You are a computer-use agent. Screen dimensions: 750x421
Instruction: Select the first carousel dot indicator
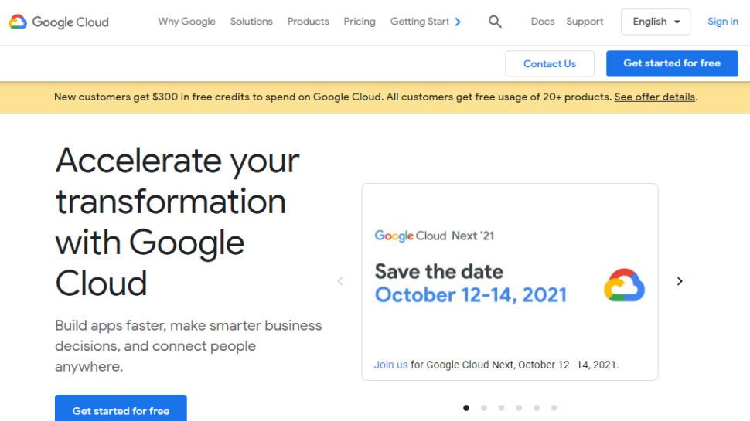click(x=466, y=408)
